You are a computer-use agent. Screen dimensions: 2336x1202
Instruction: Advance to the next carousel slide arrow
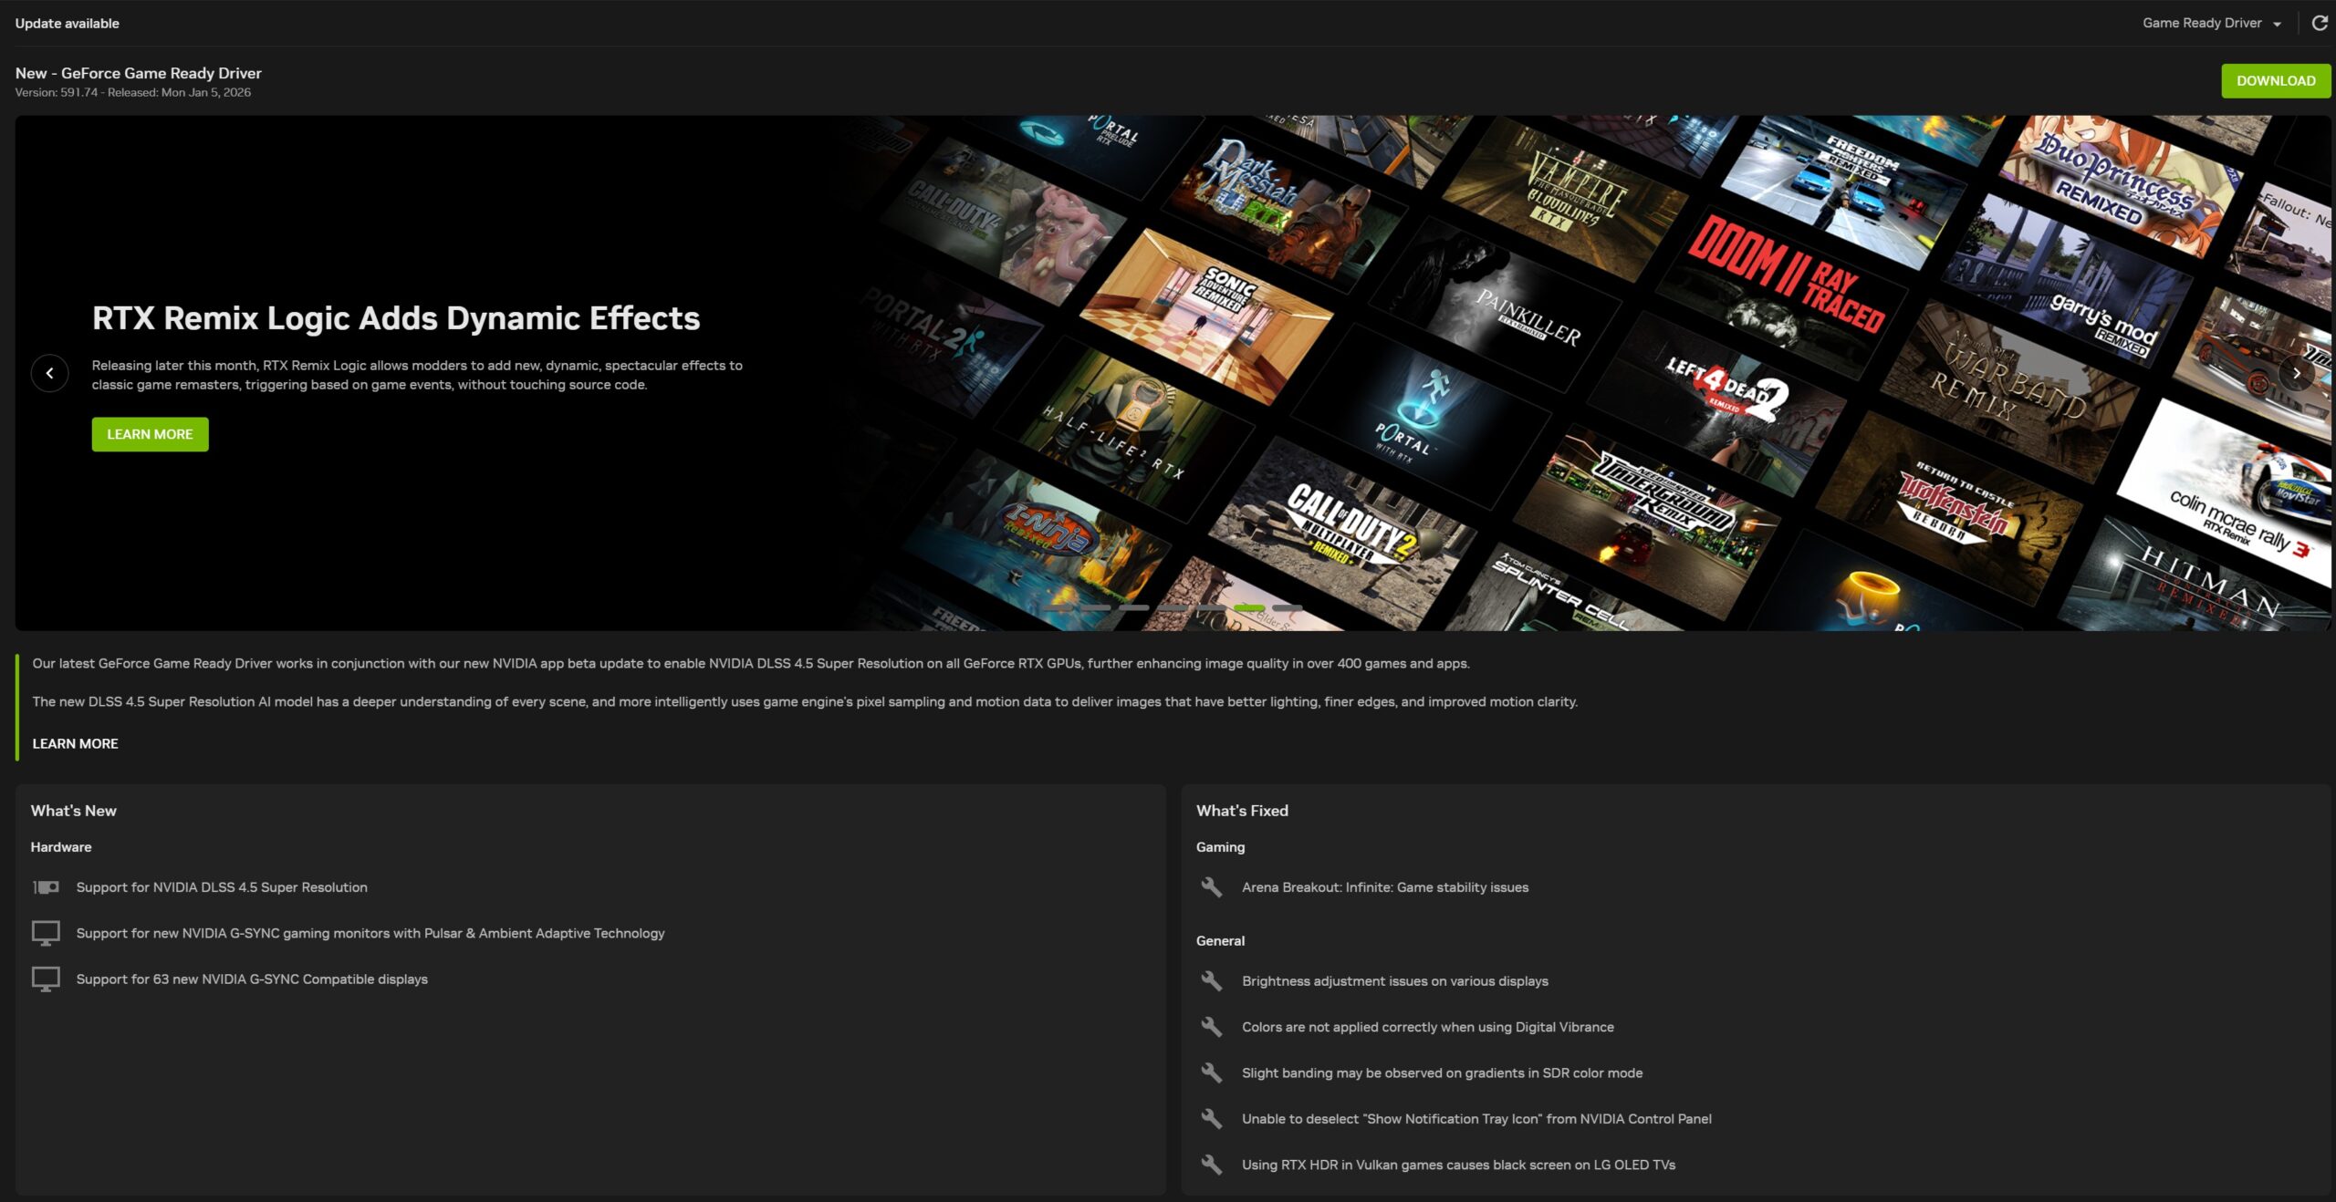2296,373
